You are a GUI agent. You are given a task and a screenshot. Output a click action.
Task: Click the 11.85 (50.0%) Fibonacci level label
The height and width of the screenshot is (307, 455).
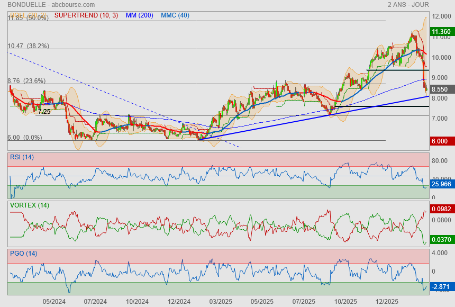pyautogui.click(x=28, y=18)
